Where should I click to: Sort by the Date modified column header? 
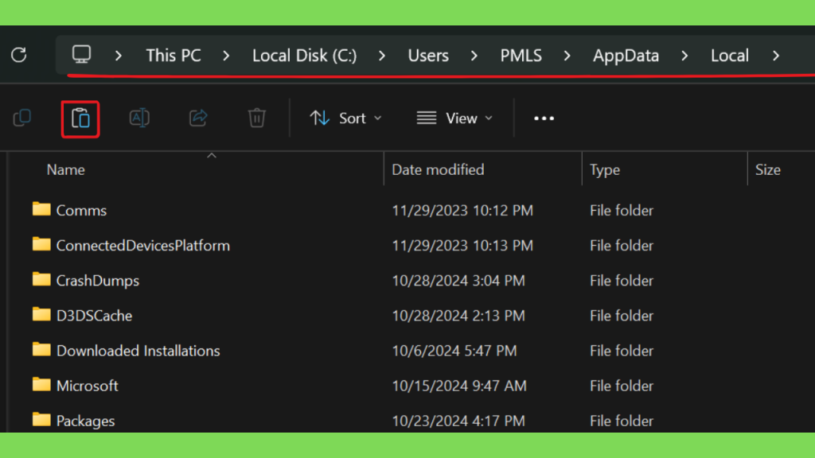(x=438, y=170)
